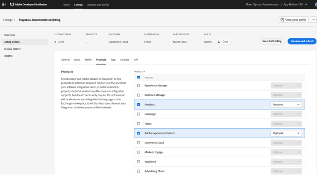Check the Advertising Cloud checkbox
Viewport: 317px width, 175px height.
[139, 171]
